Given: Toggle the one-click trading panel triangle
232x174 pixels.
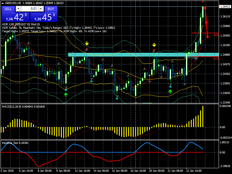Looking at the screenshot, I should [3, 3].
